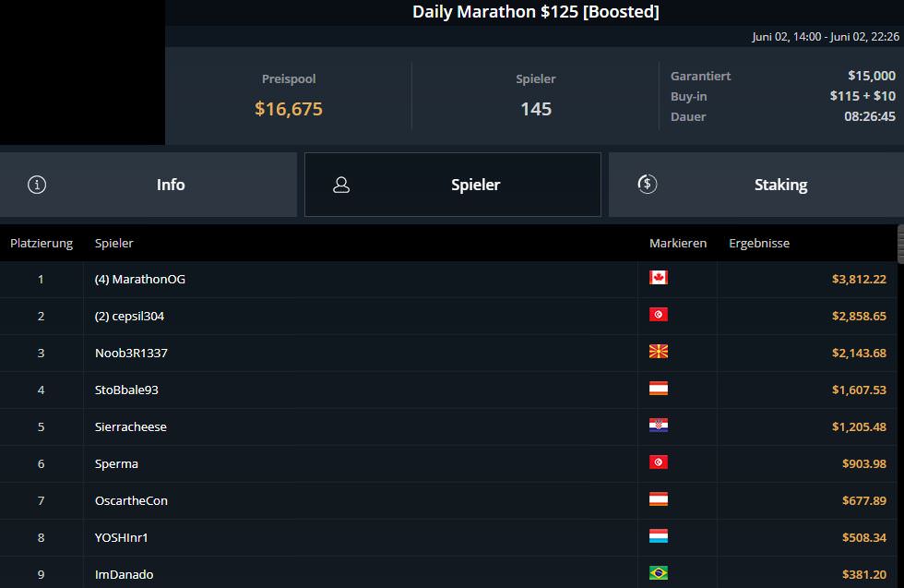
Task: Click the flag icon beside Sierracheese
Action: point(659,426)
